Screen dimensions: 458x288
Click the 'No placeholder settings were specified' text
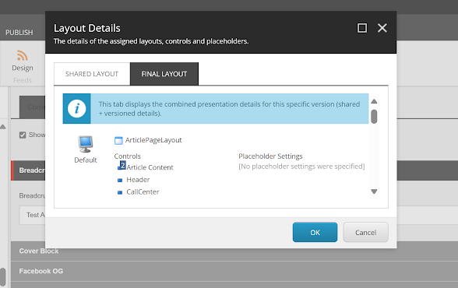pyautogui.click(x=301, y=167)
